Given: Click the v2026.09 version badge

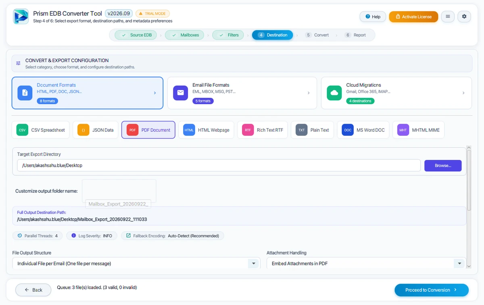Looking at the screenshot, I should 119,13.
